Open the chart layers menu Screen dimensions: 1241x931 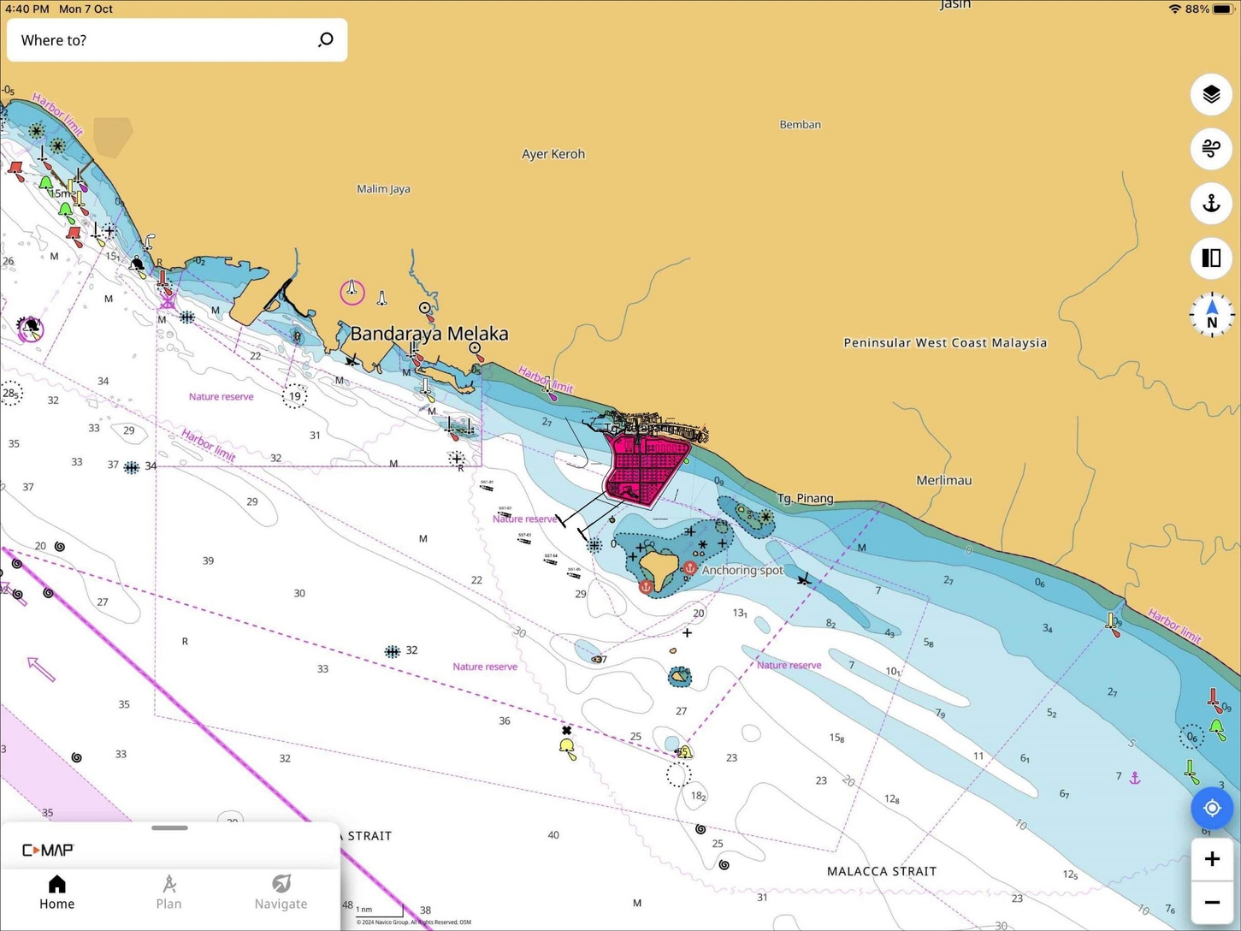pos(1211,94)
